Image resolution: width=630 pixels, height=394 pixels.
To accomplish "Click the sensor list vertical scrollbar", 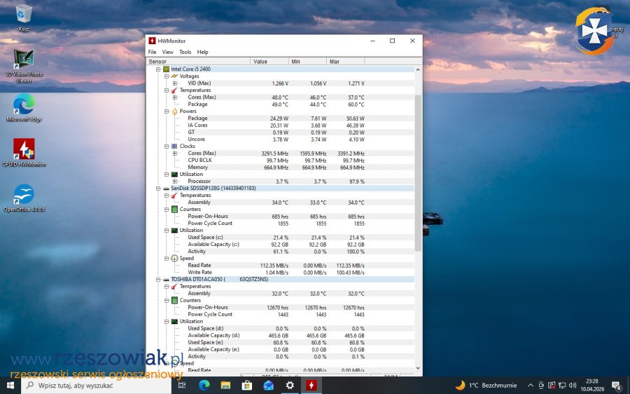I will tap(419, 175).
